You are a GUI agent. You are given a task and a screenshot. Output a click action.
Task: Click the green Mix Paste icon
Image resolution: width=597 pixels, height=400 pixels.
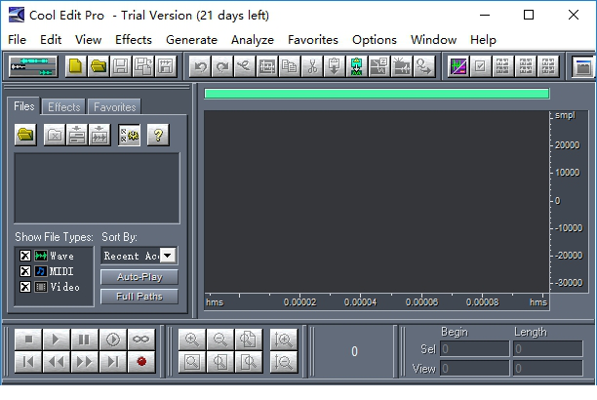(356, 66)
